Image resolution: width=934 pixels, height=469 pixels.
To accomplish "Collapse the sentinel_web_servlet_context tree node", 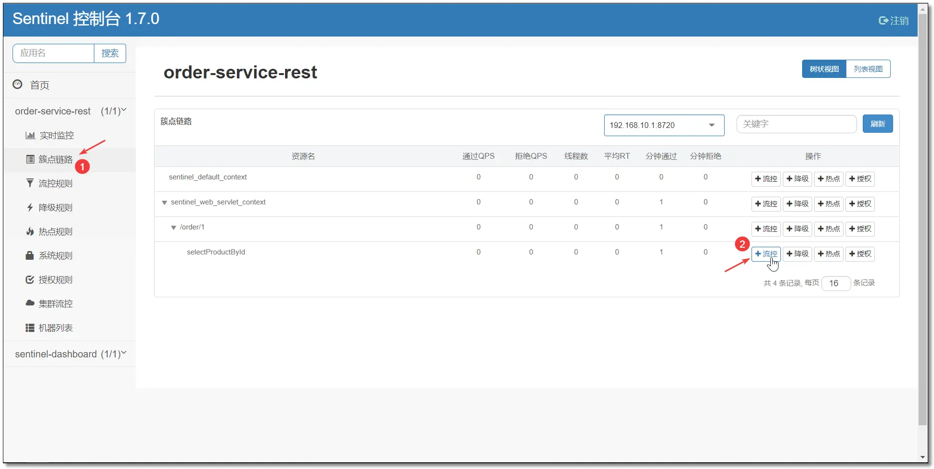I will click(x=165, y=203).
